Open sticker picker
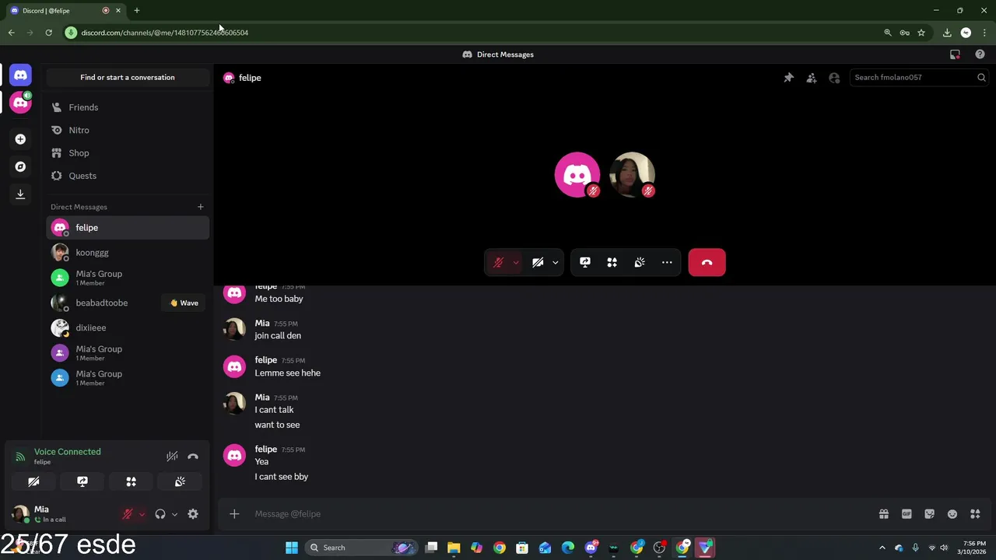996x560 pixels. click(x=929, y=514)
